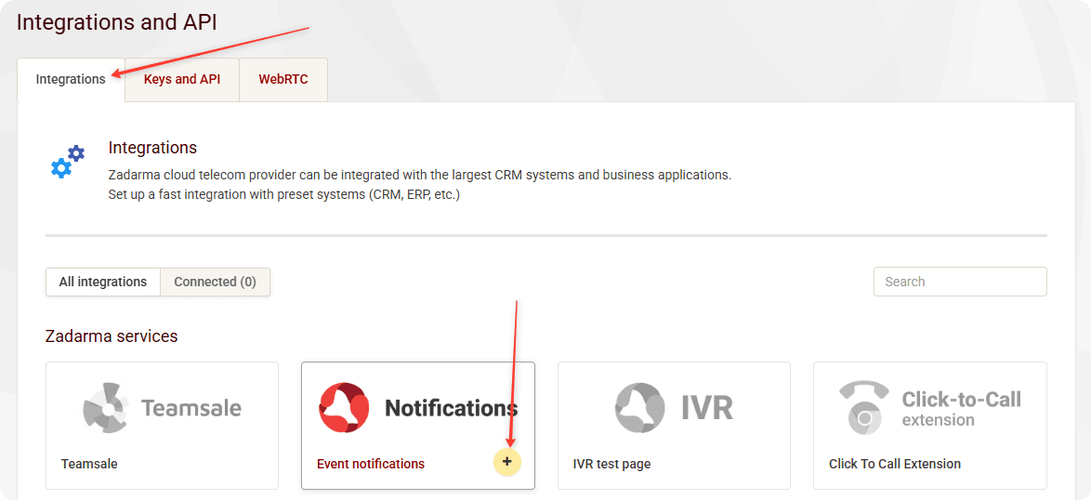The image size is (1091, 500).
Task: Click the Zadarma cloud telecom provider description
Action: click(x=419, y=175)
